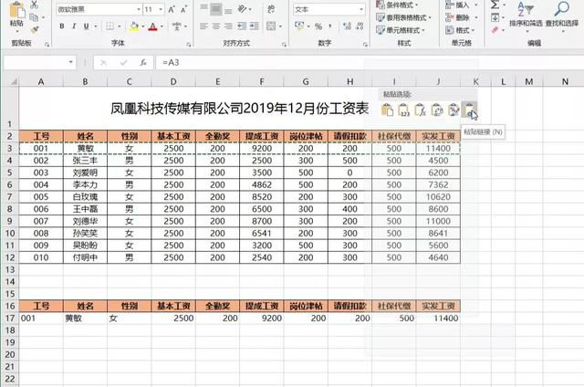Image resolution: width=584 pixels, height=387 pixels.
Task: Pick the Transpose paste option icon
Action: tap(435, 110)
